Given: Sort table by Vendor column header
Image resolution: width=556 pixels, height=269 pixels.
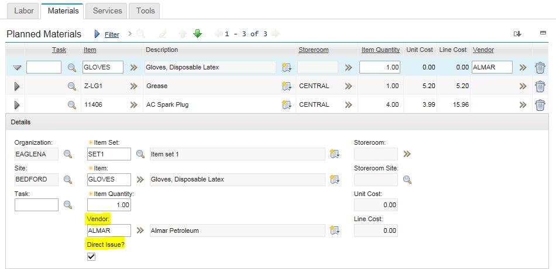Looking at the screenshot, I should [x=483, y=50].
